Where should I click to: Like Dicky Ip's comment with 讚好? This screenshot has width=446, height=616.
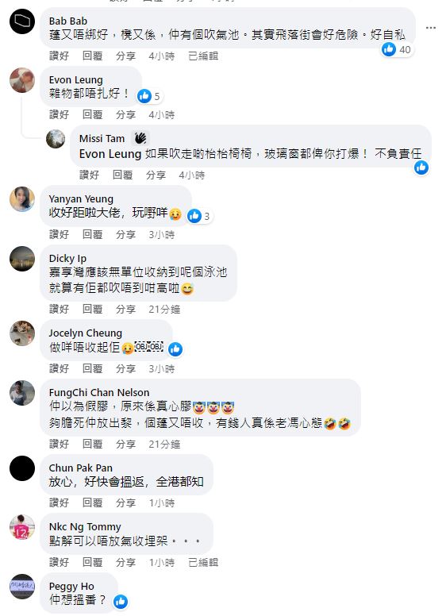click(x=60, y=309)
